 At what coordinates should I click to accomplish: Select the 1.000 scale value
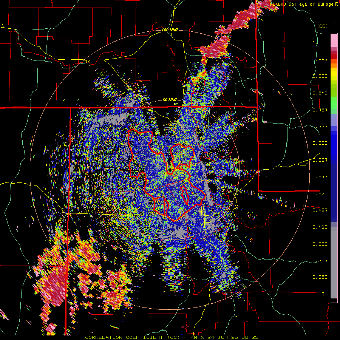pos(320,42)
